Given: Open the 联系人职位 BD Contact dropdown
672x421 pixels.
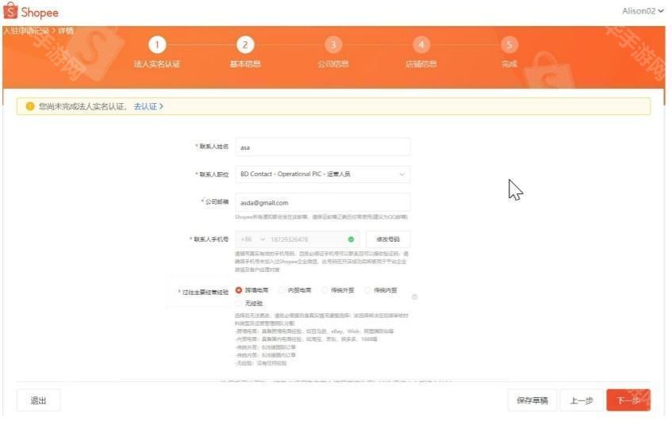Looking at the screenshot, I should (x=322, y=174).
